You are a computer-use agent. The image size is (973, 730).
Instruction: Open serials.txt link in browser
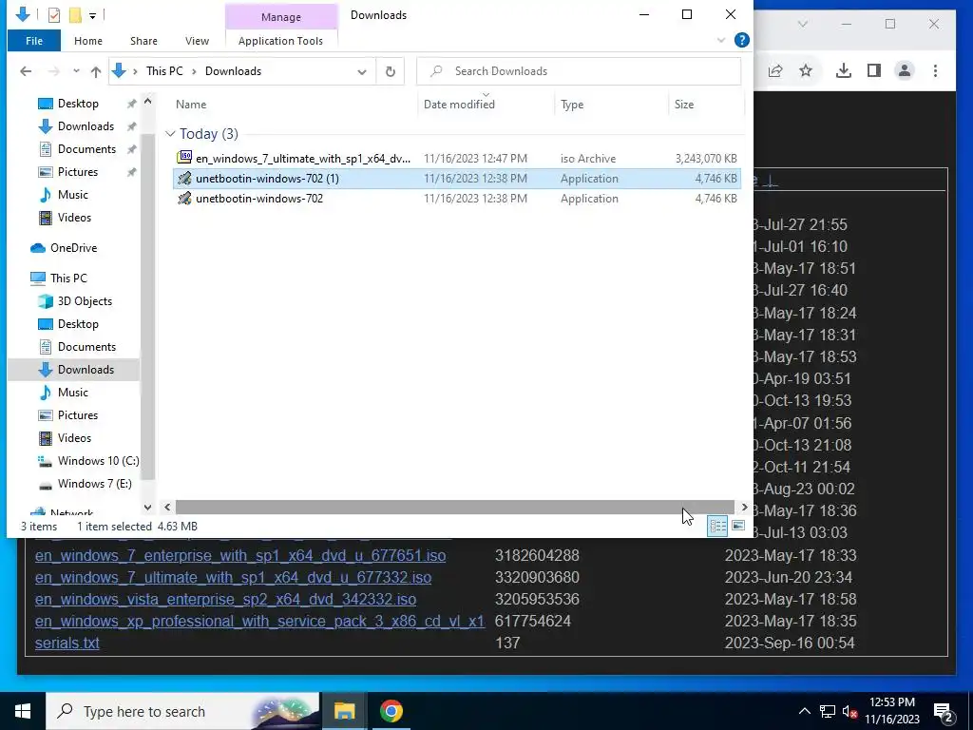(67, 644)
